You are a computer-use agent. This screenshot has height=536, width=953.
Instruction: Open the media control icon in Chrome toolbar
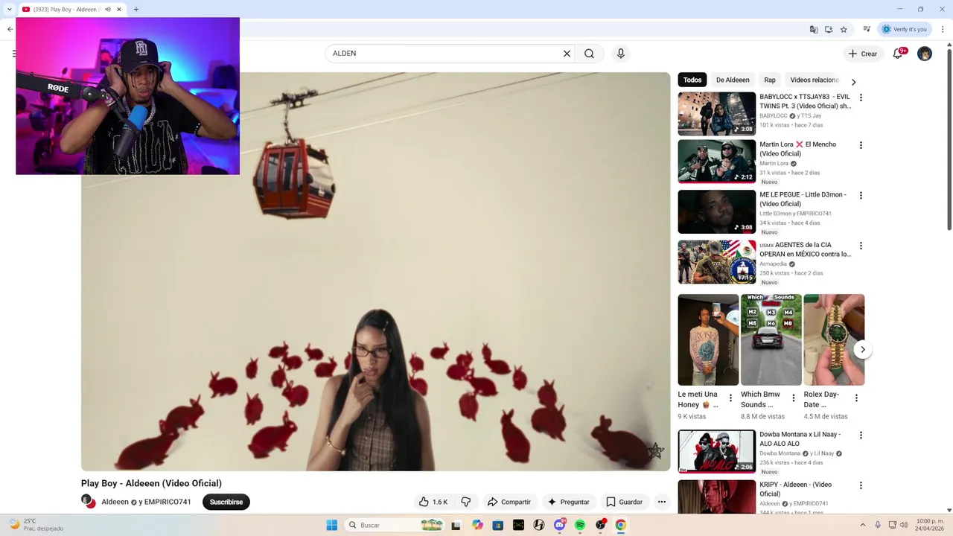[x=867, y=29]
